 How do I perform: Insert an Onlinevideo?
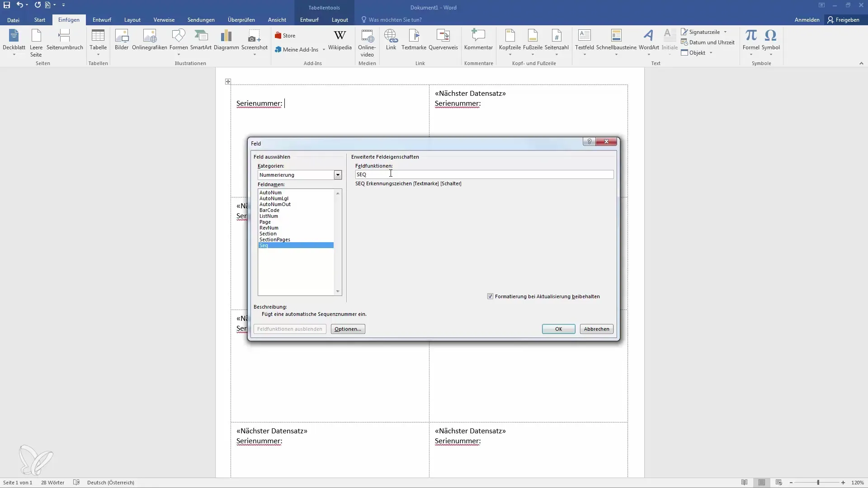tap(367, 43)
